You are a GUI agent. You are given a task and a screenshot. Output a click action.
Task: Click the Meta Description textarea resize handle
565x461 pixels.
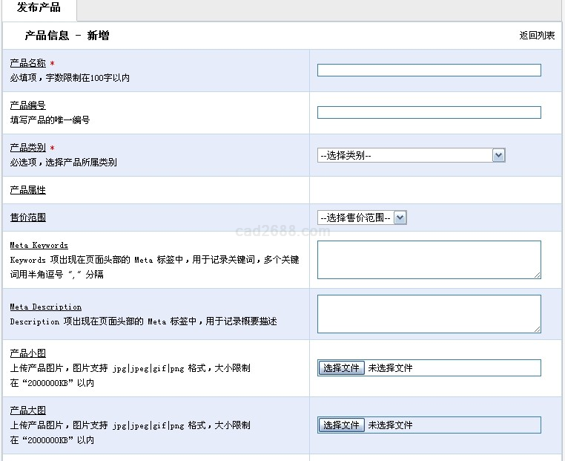pos(537,329)
